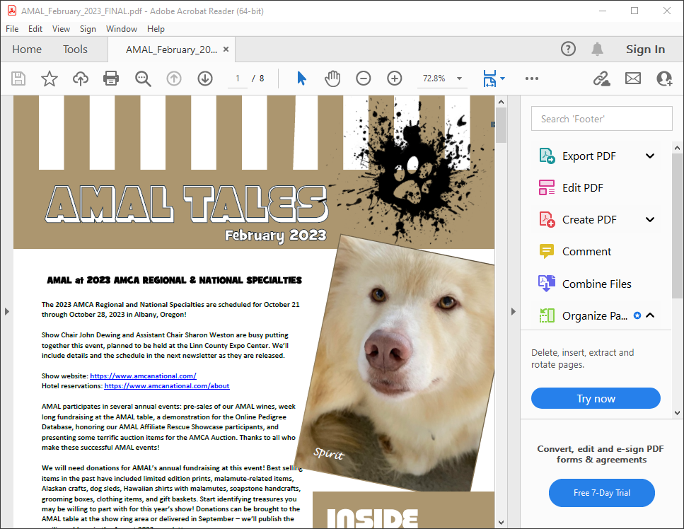The image size is (684, 529).
Task: Click the Search 'Footer' tools field
Action: tap(601, 119)
